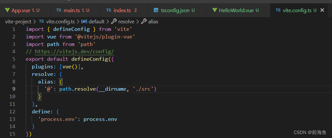Click the TS icon on main.ts tab
Viewport: 332px width, 138px height.
[59, 10]
